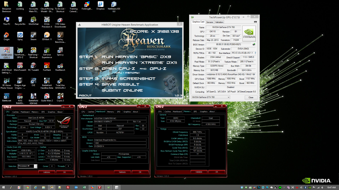The width and height of the screenshot is (339, 190).
Task: Open the Dropbox desktop icon
Action: tap(100, 6)
